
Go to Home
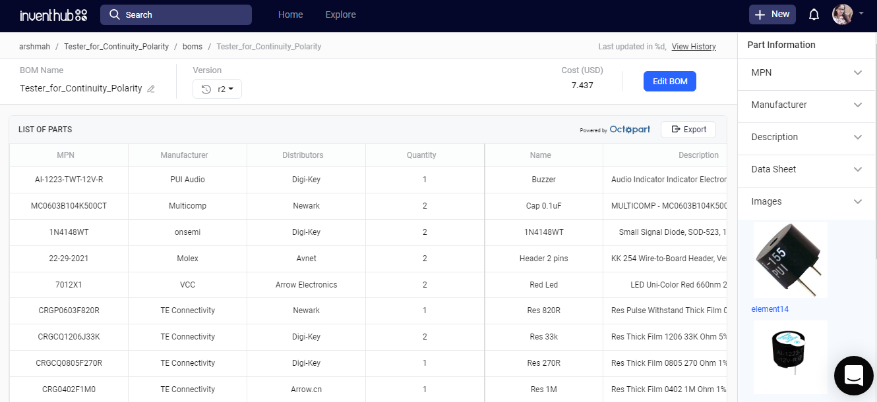point(291,14)
